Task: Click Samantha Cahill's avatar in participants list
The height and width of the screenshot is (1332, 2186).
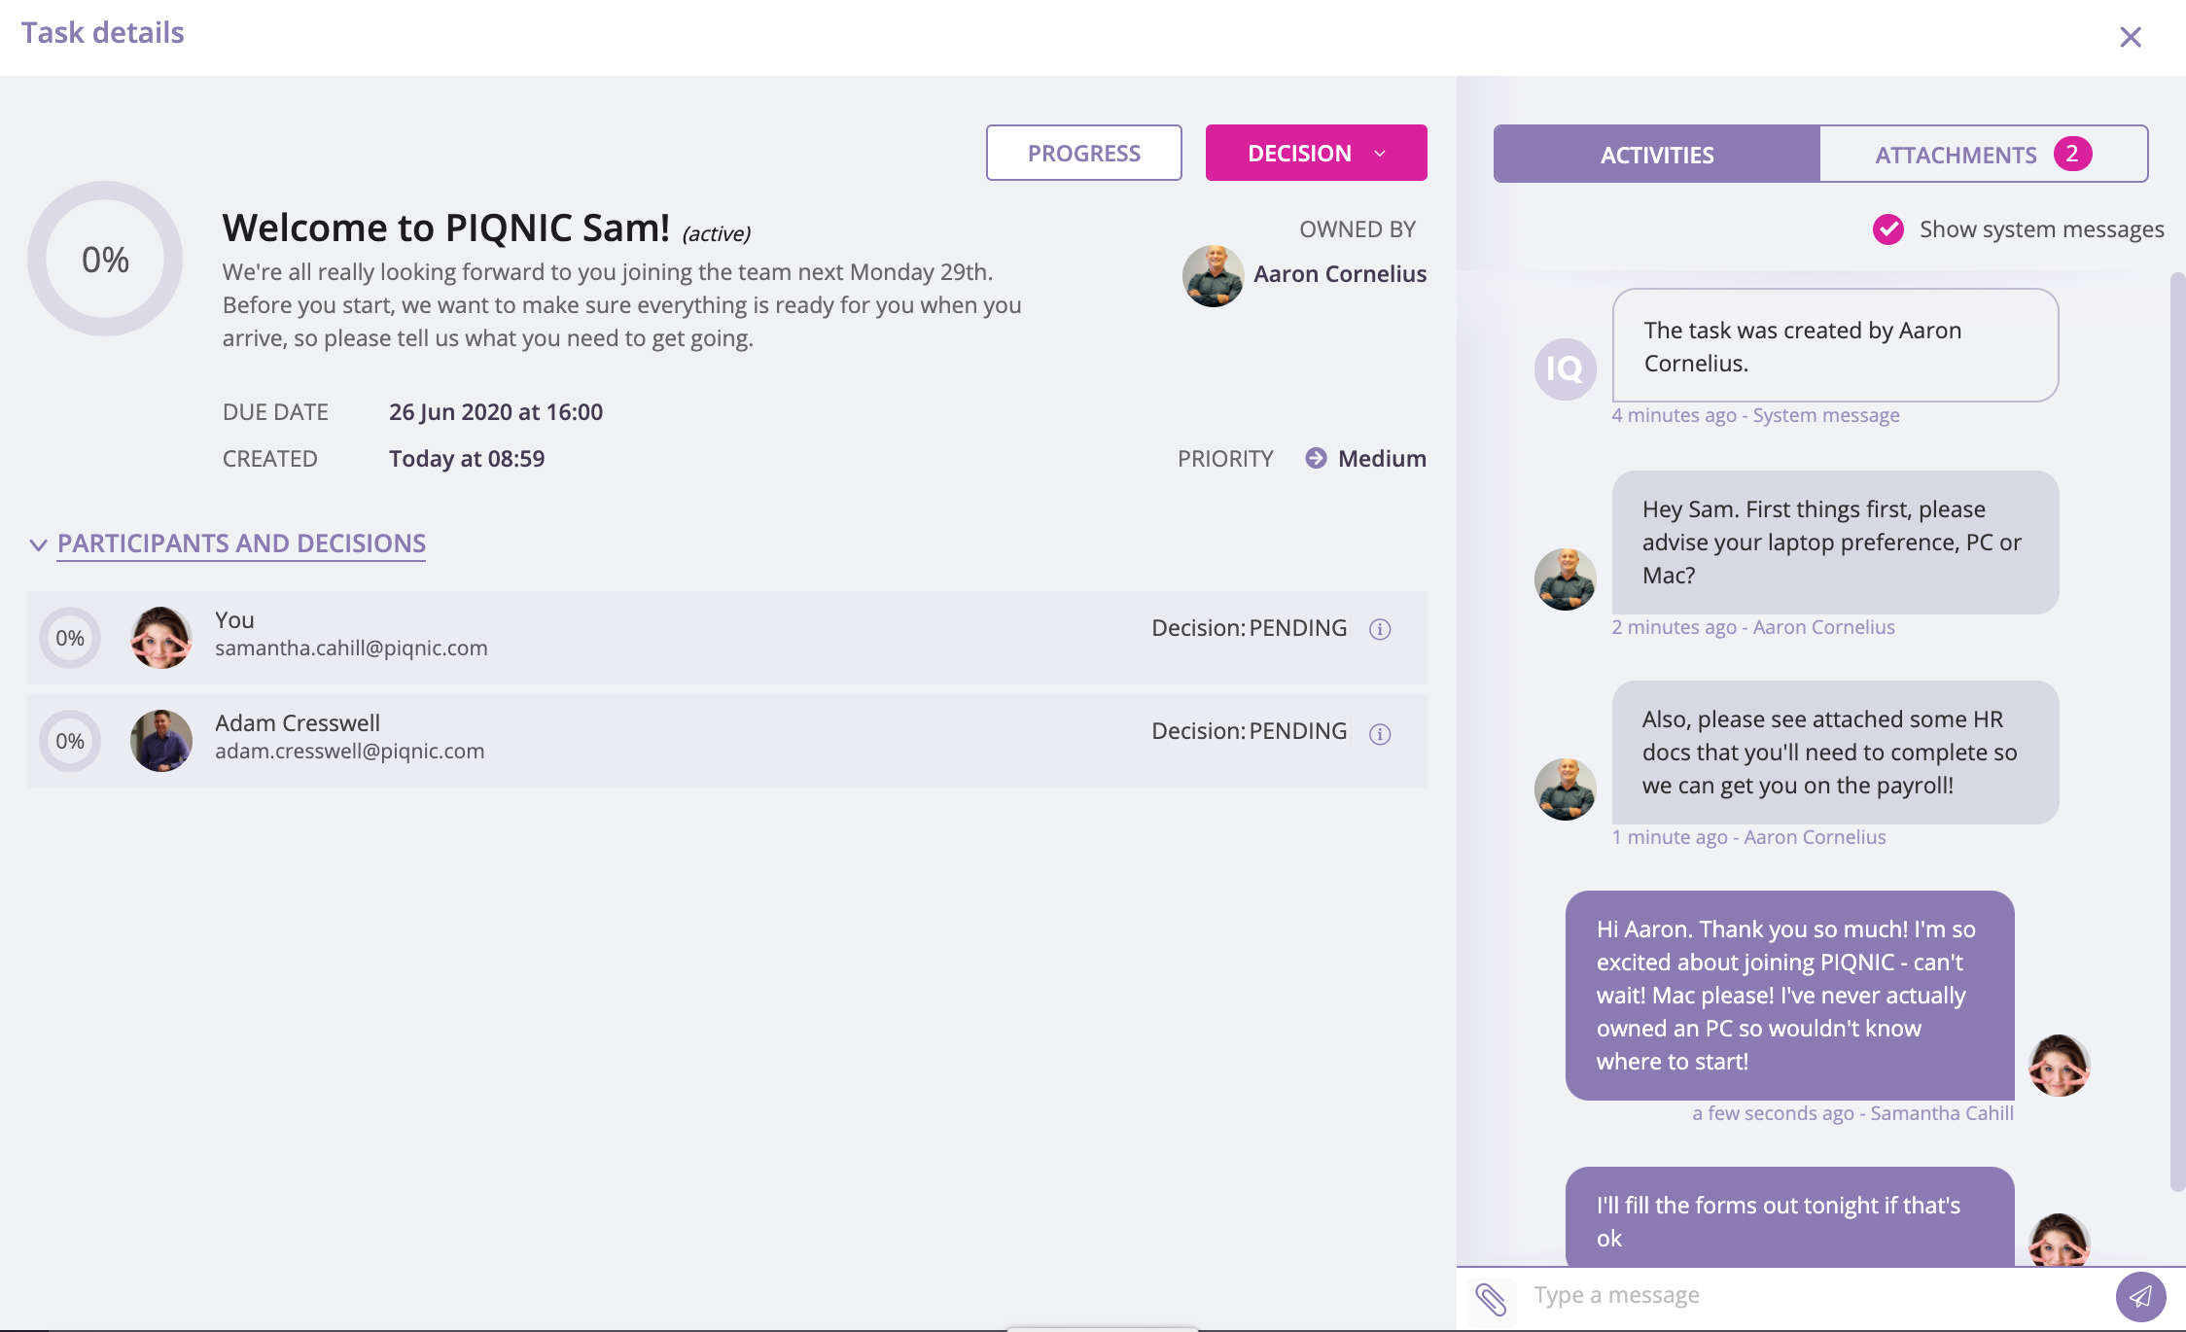Action: pos(161,638)
